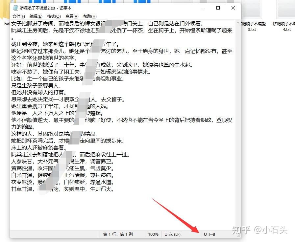Image resolution: width=295 pixels, height=242 pixels.
Task: Click the Unix (LF) status entry
Action: click(172, 234)
